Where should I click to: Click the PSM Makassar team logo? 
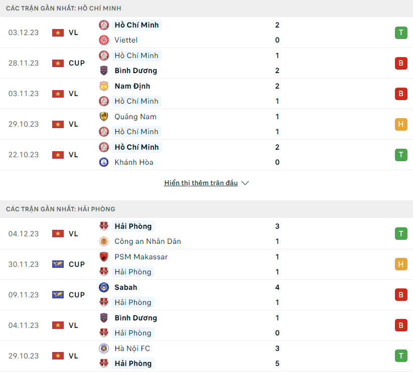pyautogui.click(x=104, y=257)
